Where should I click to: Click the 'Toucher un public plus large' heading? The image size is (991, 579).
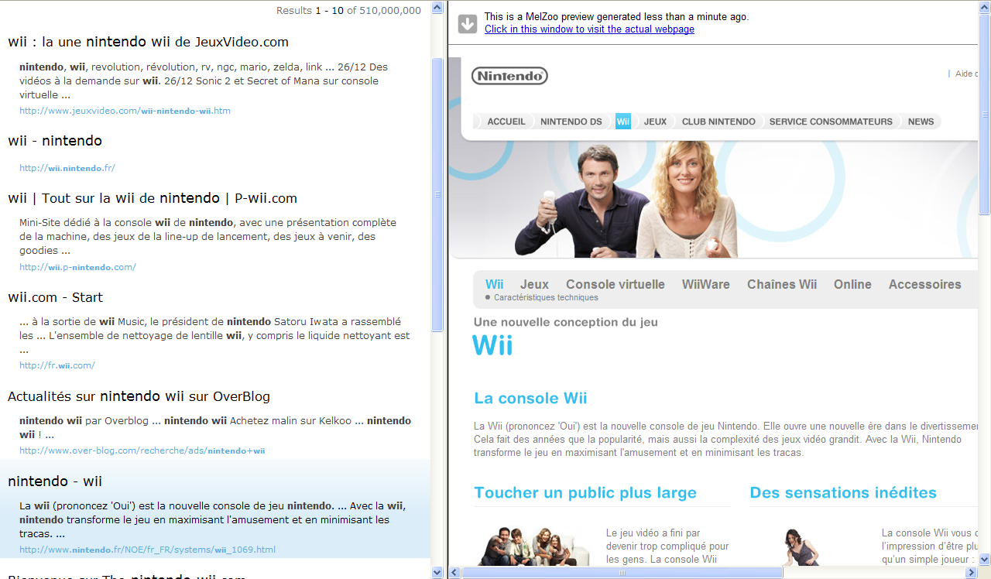pyautogui.click(x=585, y=493)
